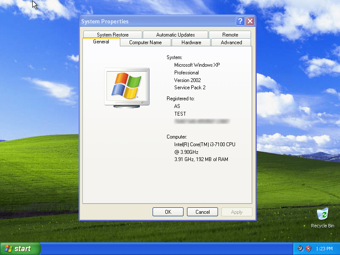
Task: Click the Windows XP logo monitor image
Action: coord(127,88)
